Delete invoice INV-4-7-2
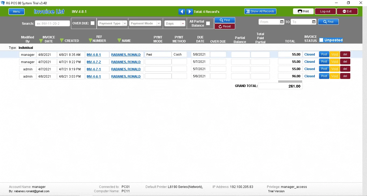The width and height of the screenshot is (367, 196). tap(345, 61)
